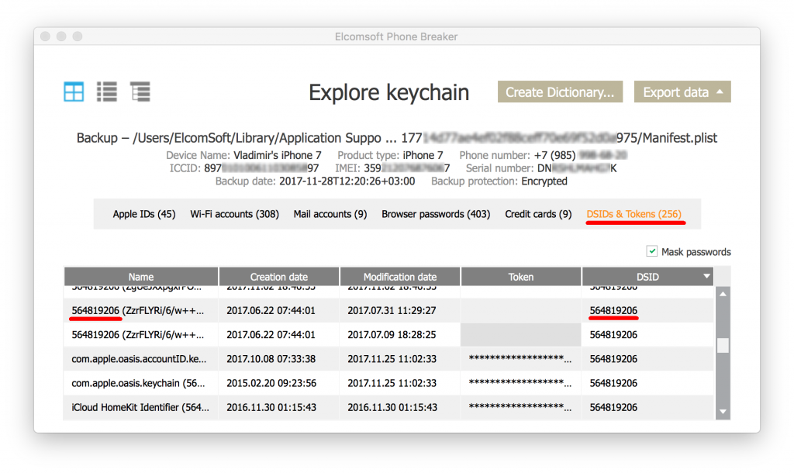Click the Export data button
794x473 pixels.
[x=676, y=91]
